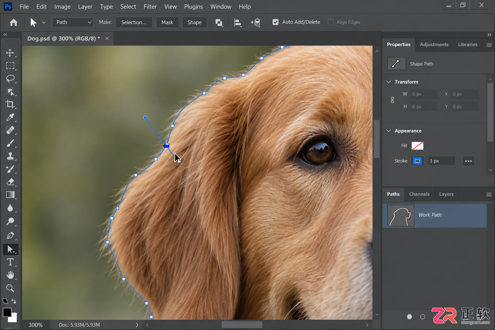495x330 pixels.
Task: Open Path arrangement icon
Action: click(x=256, y=23)
